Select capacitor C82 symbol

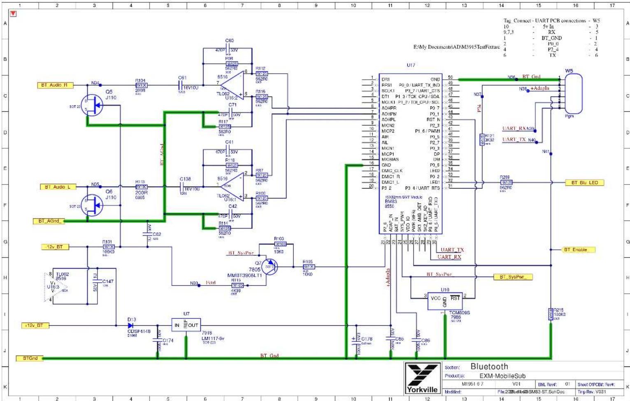tap(148, 235)
